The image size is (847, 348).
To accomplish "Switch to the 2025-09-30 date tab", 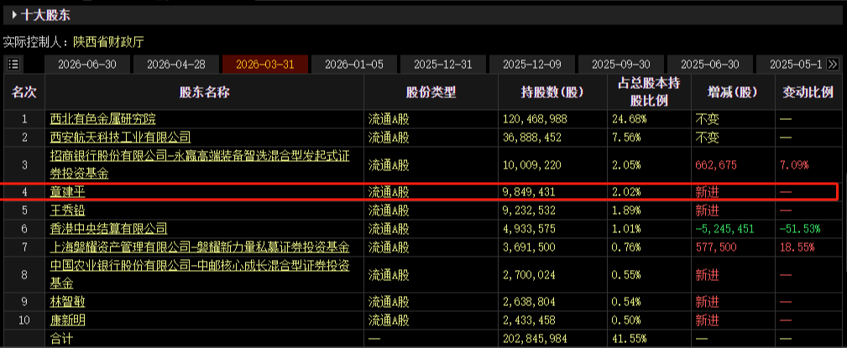I will click(621, 65).
